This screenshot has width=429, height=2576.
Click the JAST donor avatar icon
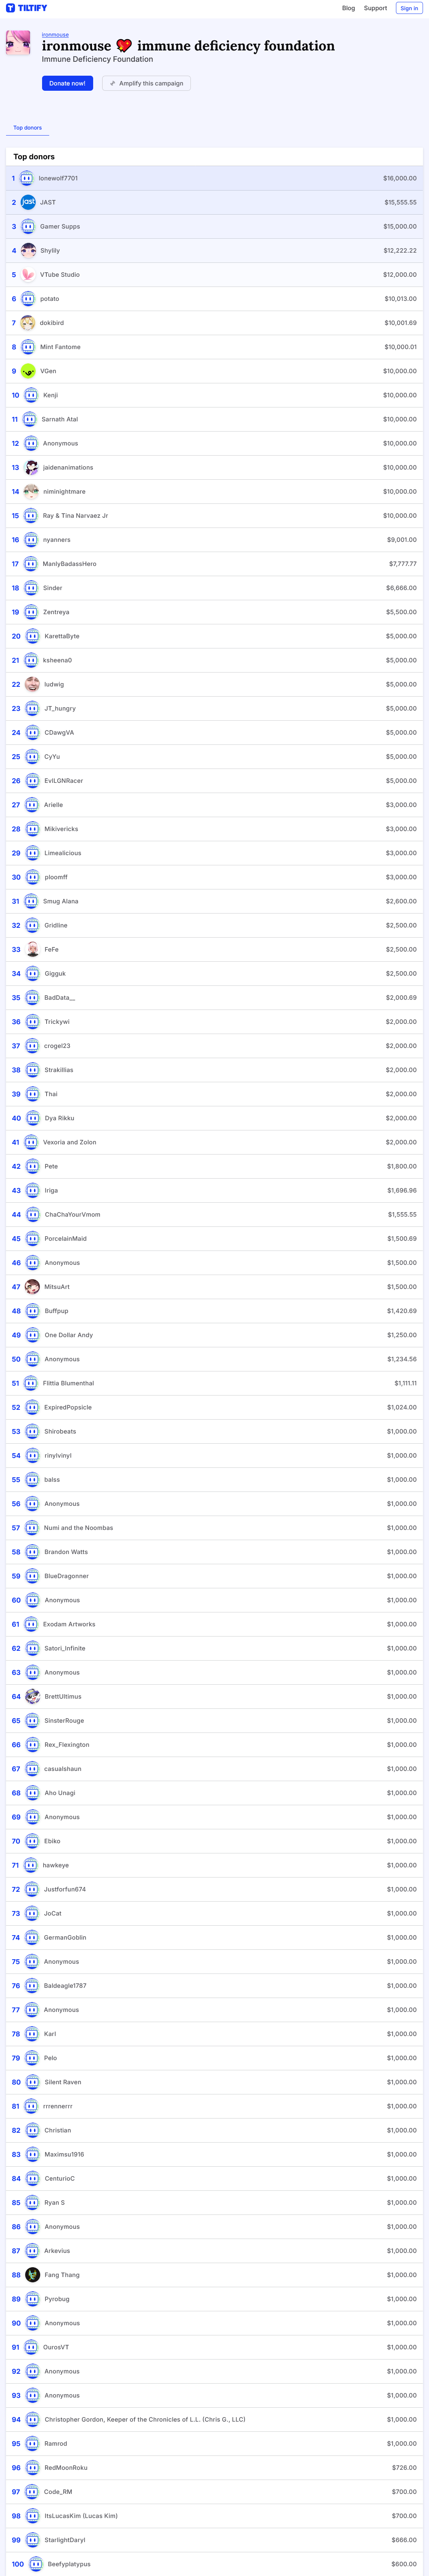pos(28,202)
